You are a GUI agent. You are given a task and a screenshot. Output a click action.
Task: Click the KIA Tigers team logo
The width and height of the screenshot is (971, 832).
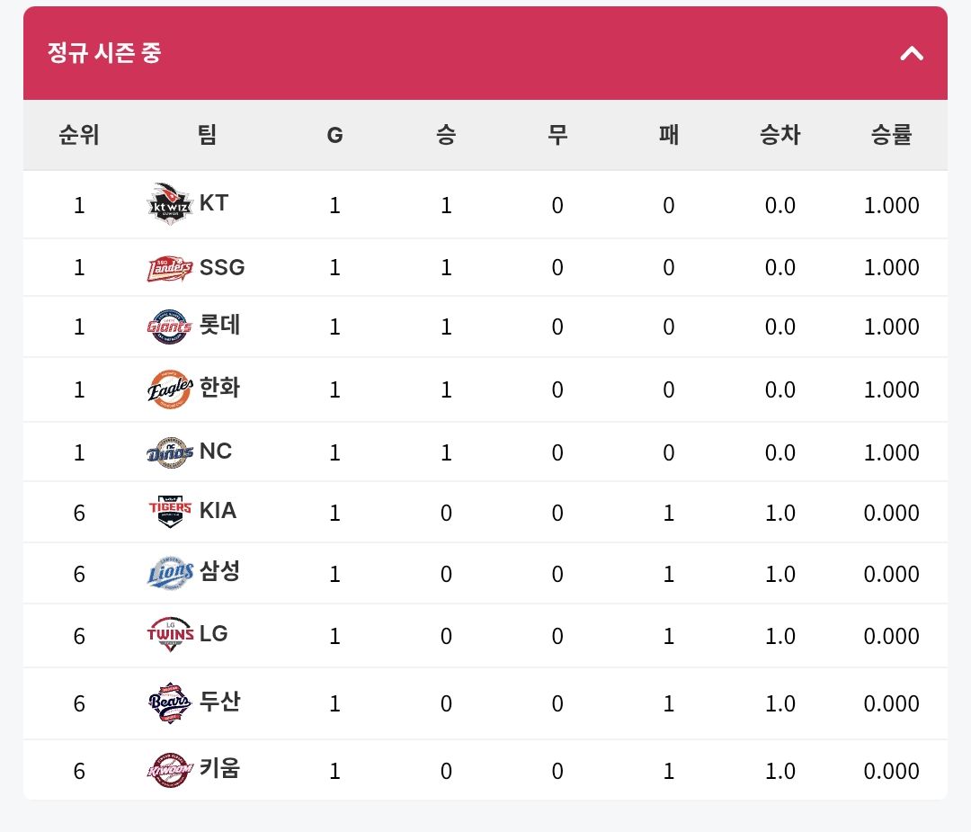click(x=170, y=512)
